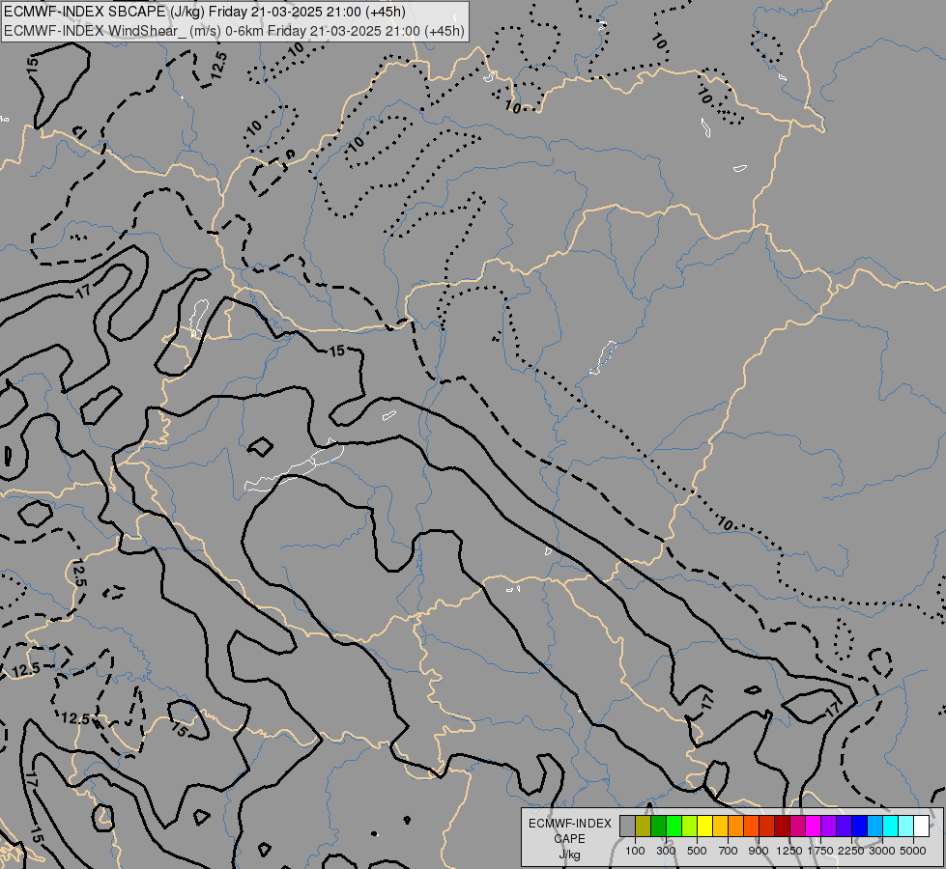Screen dimensions: 946x869
Task: Click the white swatch at legend end
Action: point(921,827)
